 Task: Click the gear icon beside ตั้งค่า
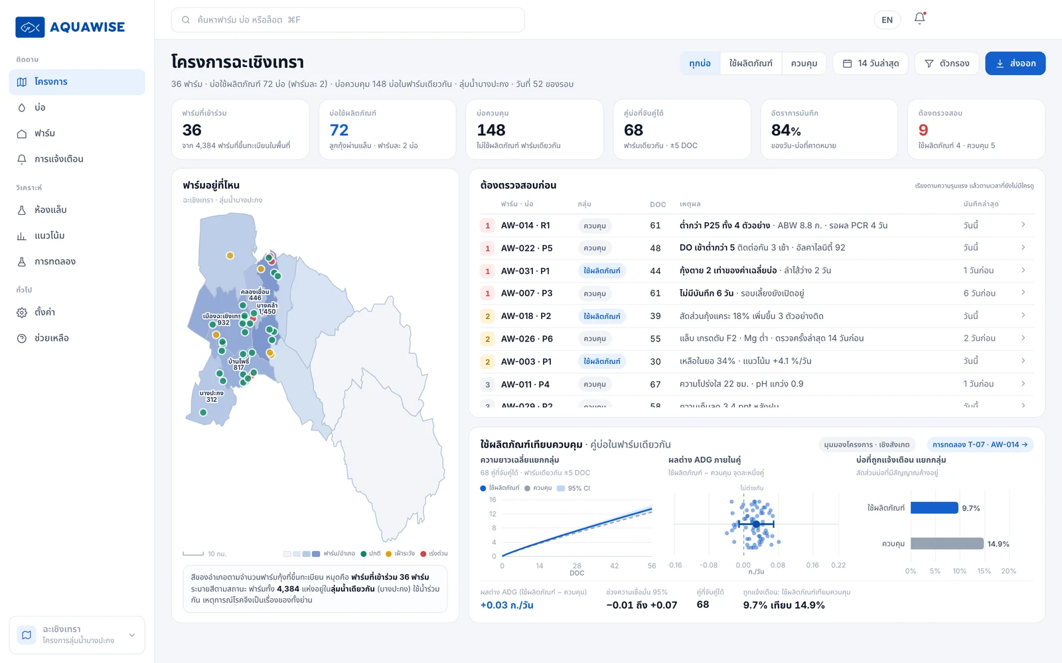[x=22, y=312]
